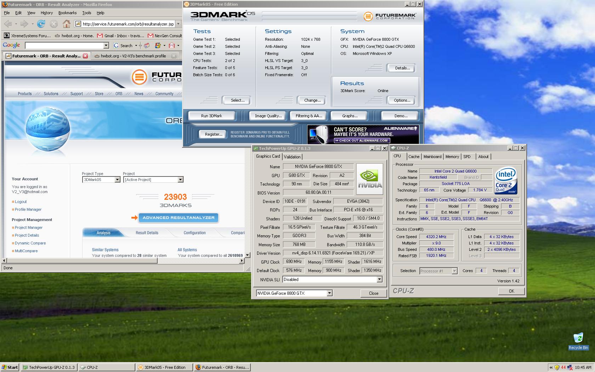Click the Firefox Forward arrow
Screen dimensions: 595x372
(x=24, y=24)
